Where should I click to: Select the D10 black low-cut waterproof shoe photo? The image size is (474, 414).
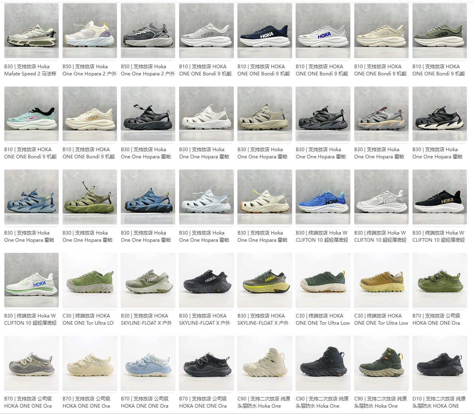(440, 363)
